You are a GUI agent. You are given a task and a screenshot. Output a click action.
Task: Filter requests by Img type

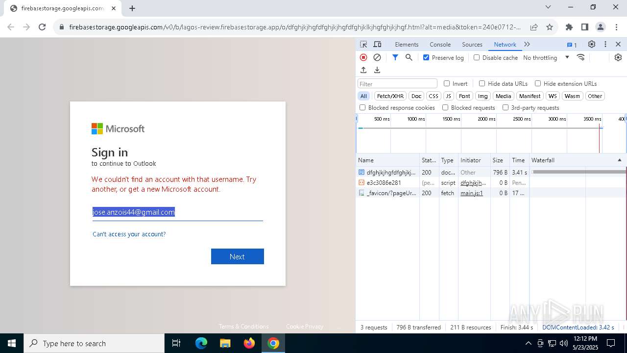(x=483, y=96)
